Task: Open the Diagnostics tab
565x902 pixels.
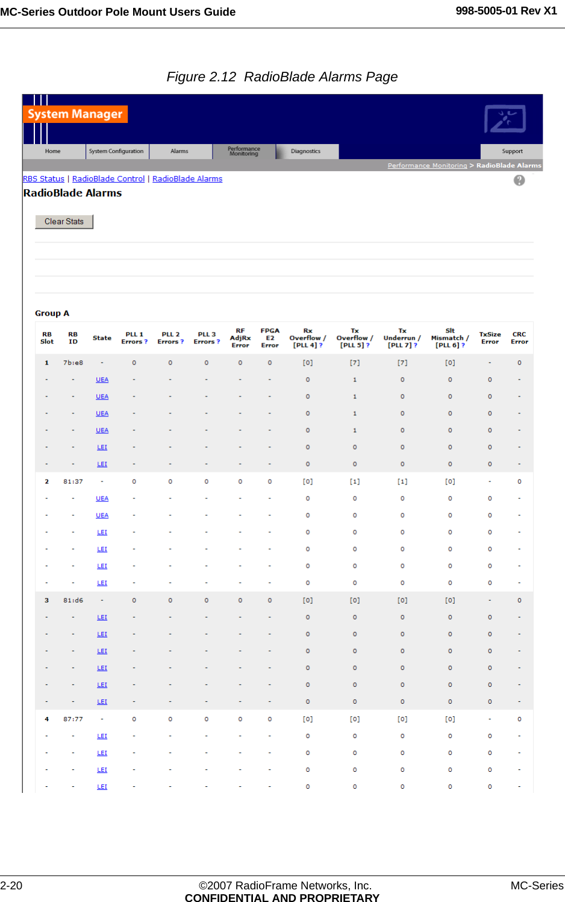Action: pos(306,151)
